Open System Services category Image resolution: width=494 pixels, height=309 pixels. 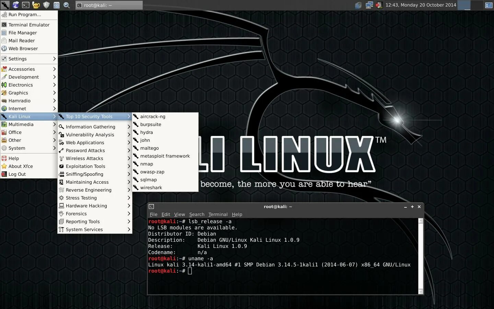pyautogui.click(x=95, y=229)
